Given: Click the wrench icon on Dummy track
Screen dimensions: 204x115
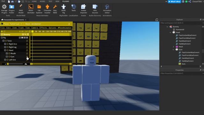Looking at the screenshot, I should pyautogui.click(x=25, y=34).
